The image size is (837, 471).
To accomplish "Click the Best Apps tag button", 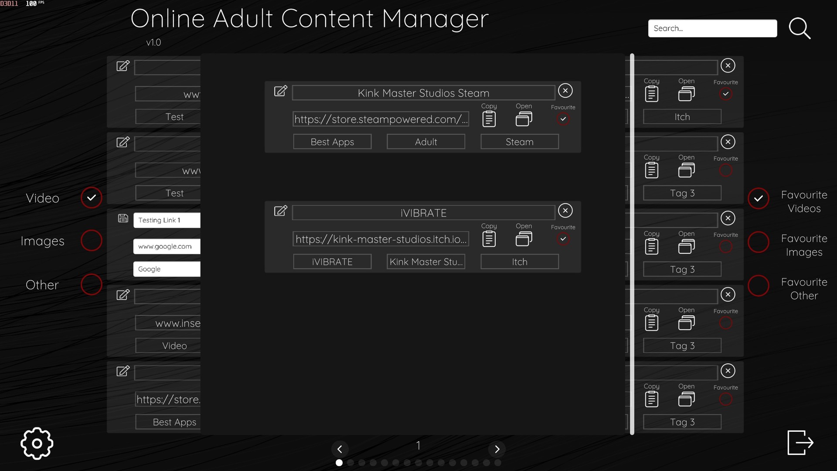I will (332, 141).
